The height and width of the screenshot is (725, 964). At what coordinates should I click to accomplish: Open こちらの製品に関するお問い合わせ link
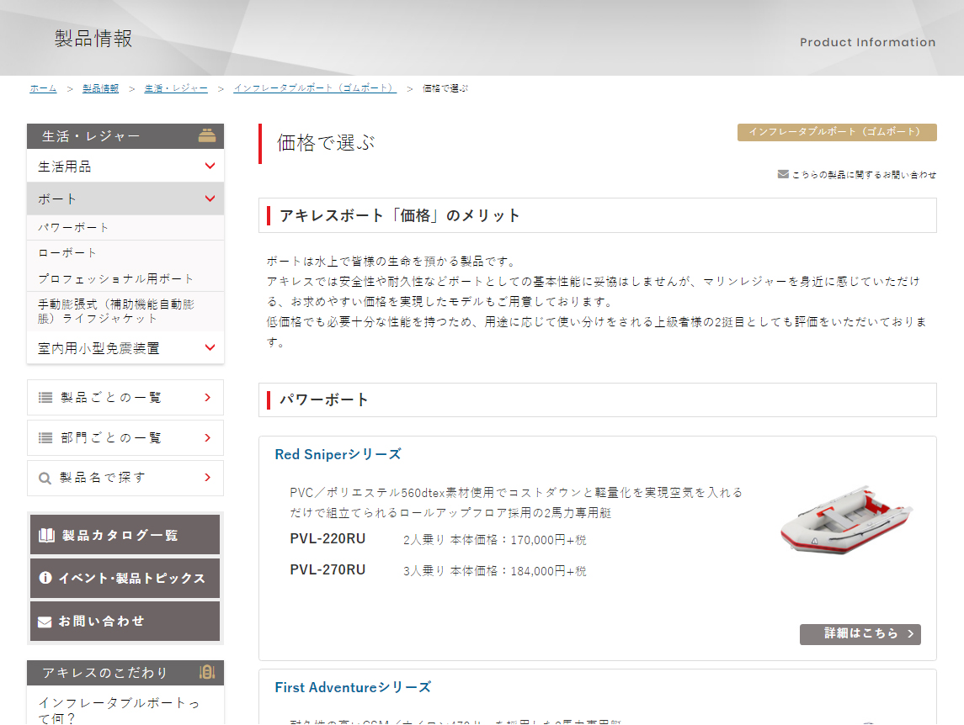(864, 174)
